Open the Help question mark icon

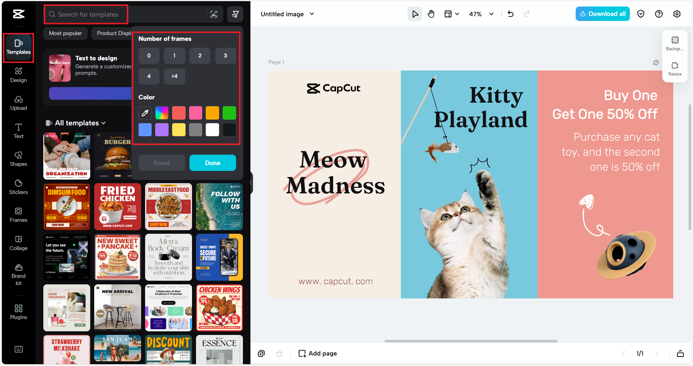pyautogui.click(x=659, y=14)
